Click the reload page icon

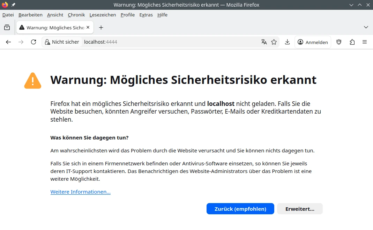click(33, 42)
